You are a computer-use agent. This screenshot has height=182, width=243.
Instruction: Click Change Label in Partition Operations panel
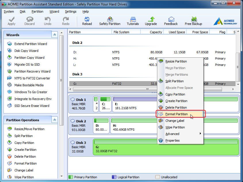click(20, 170)
